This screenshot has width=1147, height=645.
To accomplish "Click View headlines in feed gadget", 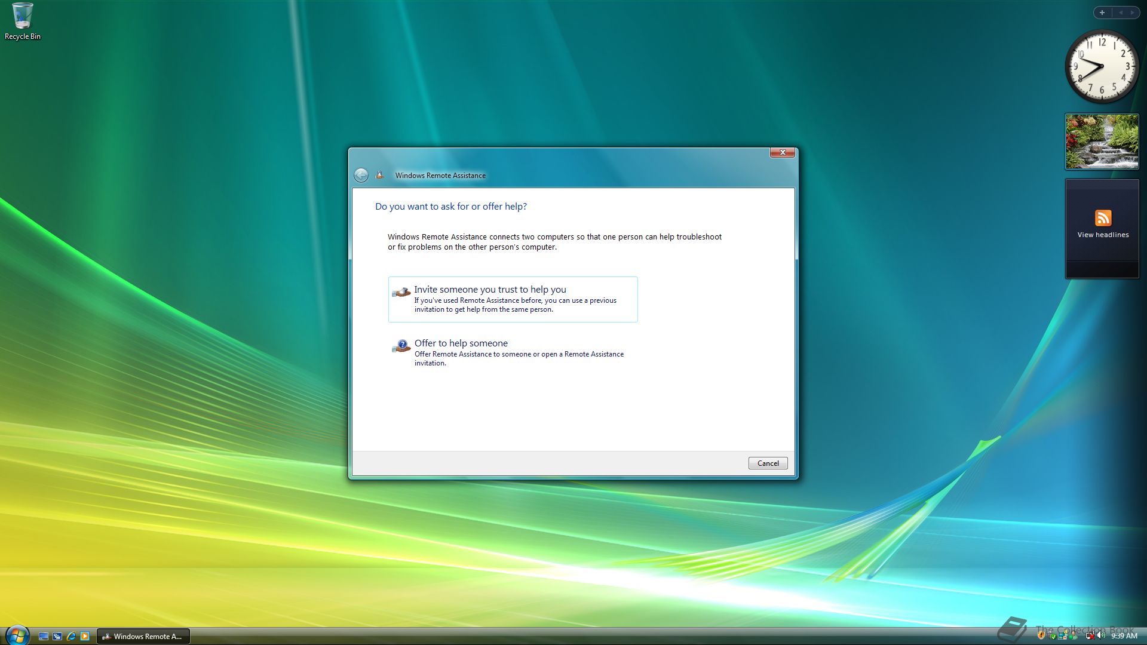I will point(1103,235).
